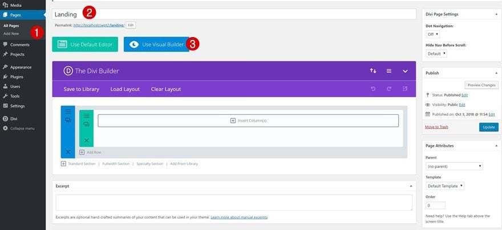Remove green row with X icon
Screen dimensions: 502x230
coord(87,140)
